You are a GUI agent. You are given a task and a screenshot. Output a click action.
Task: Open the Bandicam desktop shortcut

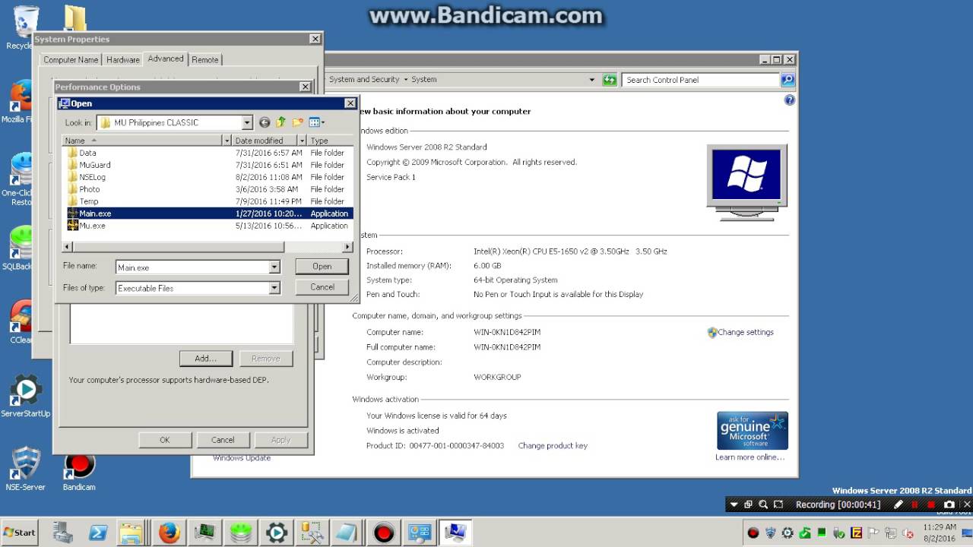point(79,472)
